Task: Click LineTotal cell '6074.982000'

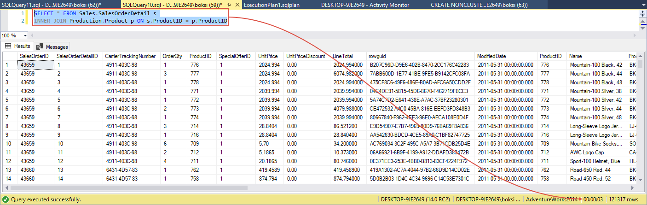Action: (x=348, y=74)
